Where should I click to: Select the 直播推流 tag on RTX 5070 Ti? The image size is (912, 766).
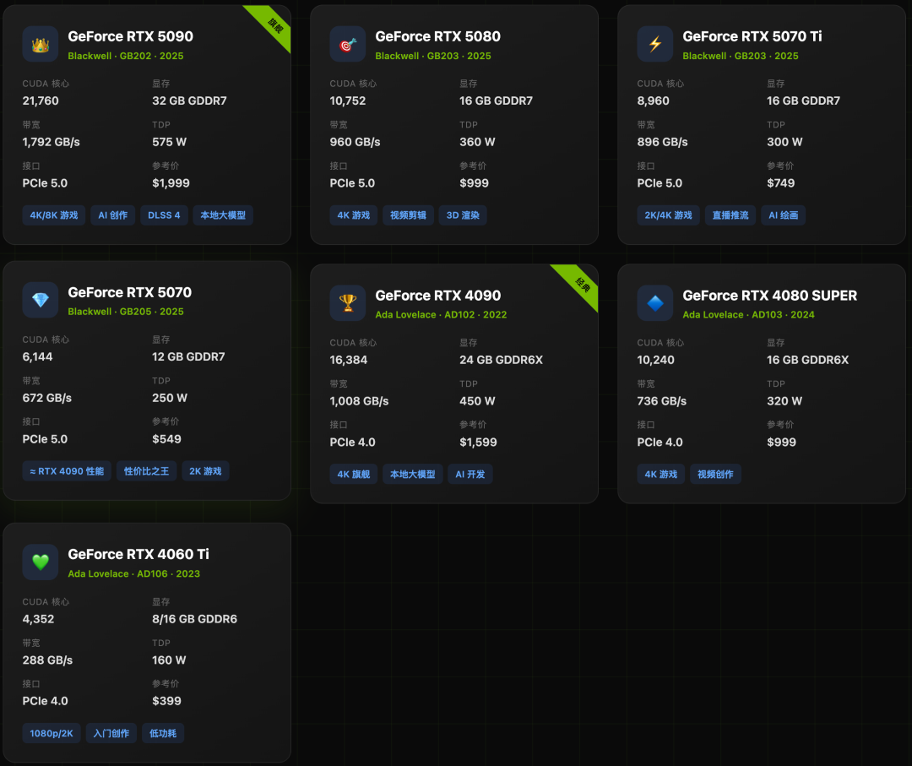pos(730,215)
